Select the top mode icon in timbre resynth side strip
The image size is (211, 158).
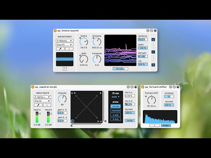point(153,39)
